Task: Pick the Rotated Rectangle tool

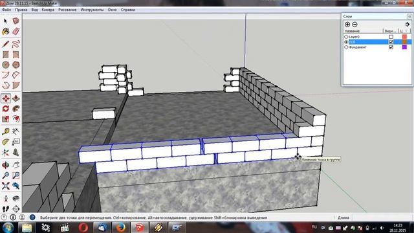Action: pos(16,54)
